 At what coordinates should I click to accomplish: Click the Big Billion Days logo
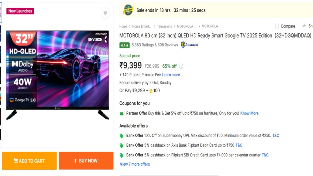128,10
